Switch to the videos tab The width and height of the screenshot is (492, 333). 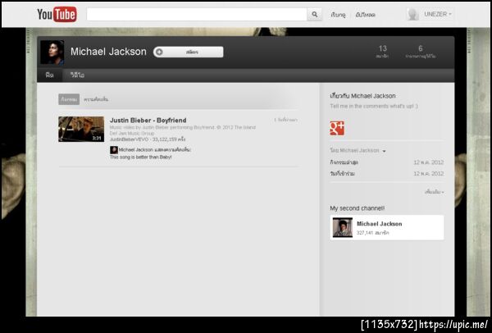[77, 75]
